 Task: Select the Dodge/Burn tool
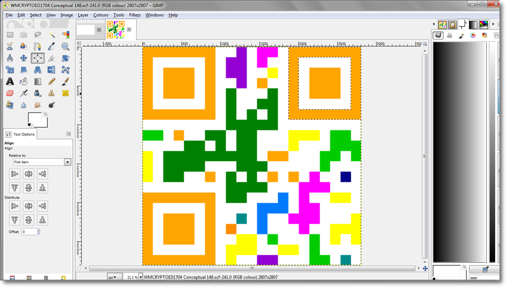click(x=52, y=105)
